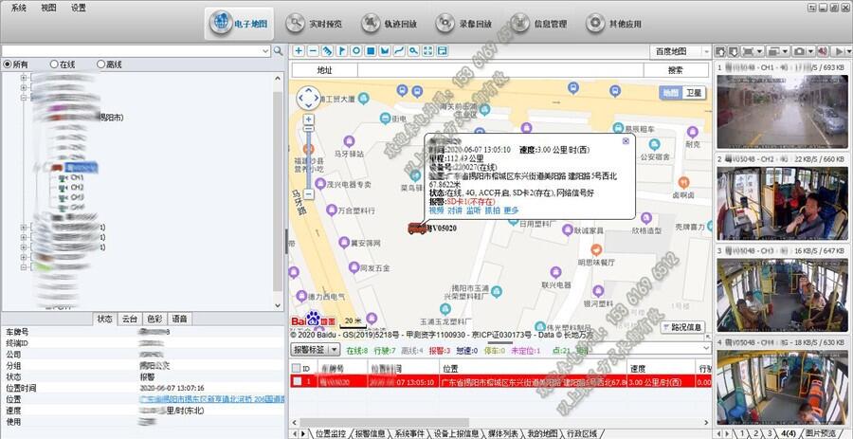The height and width of the screenshot is (439, 853).
Task: Click the zoom out (−) map toolbar icon
Action: click(312, 50)
